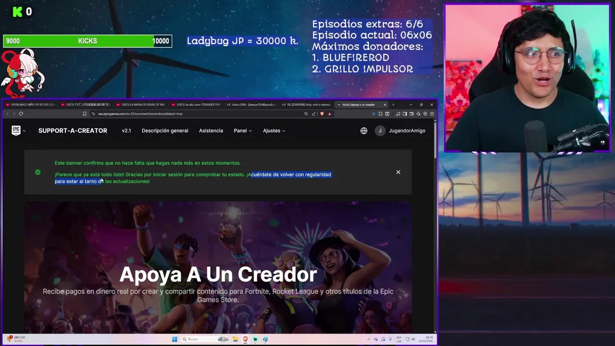The image size is (615, 346).
Task: Open the Windows Start button
Action: point(174,339)
